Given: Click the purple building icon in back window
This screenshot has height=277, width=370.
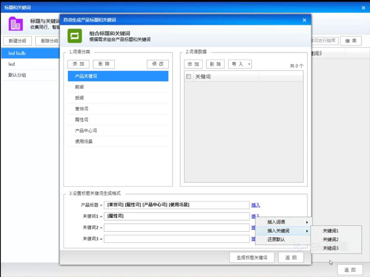Looking at the screenshot, I should coord(15,23).
